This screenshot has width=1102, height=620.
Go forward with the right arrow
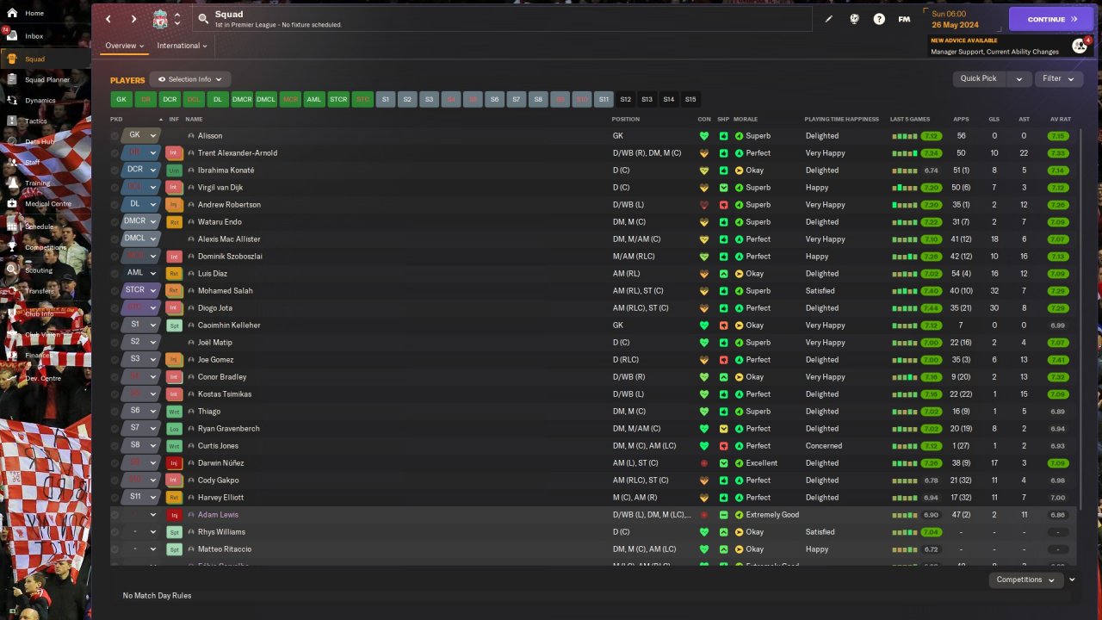(133, 19)
